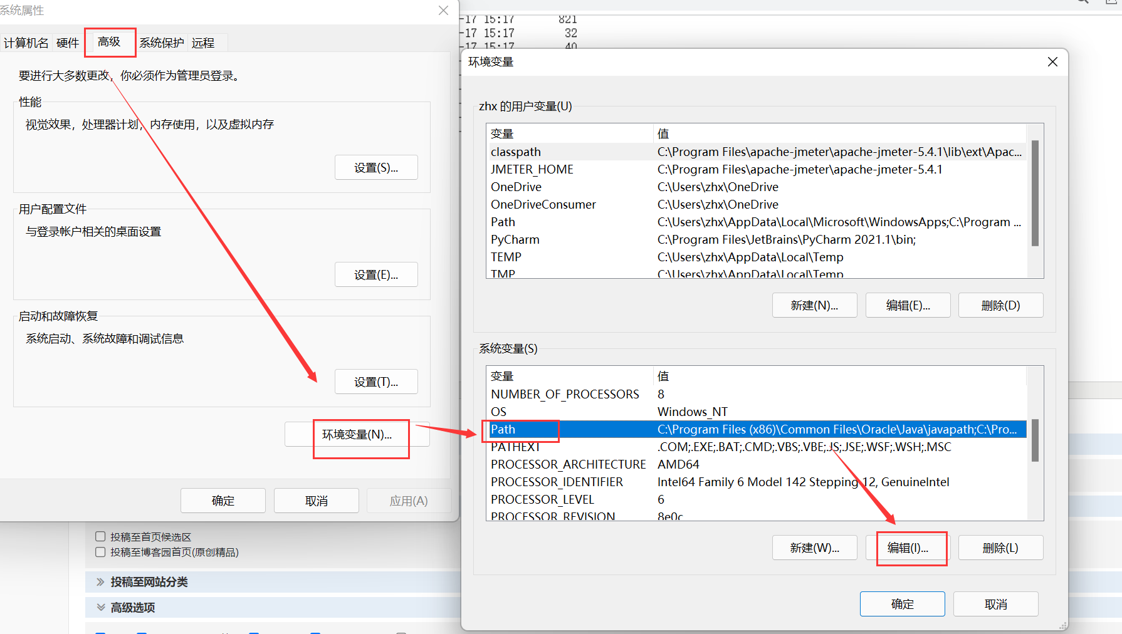
Task: Open startup recovery 设置(T)... button
Action: click(x=376, y=382)
